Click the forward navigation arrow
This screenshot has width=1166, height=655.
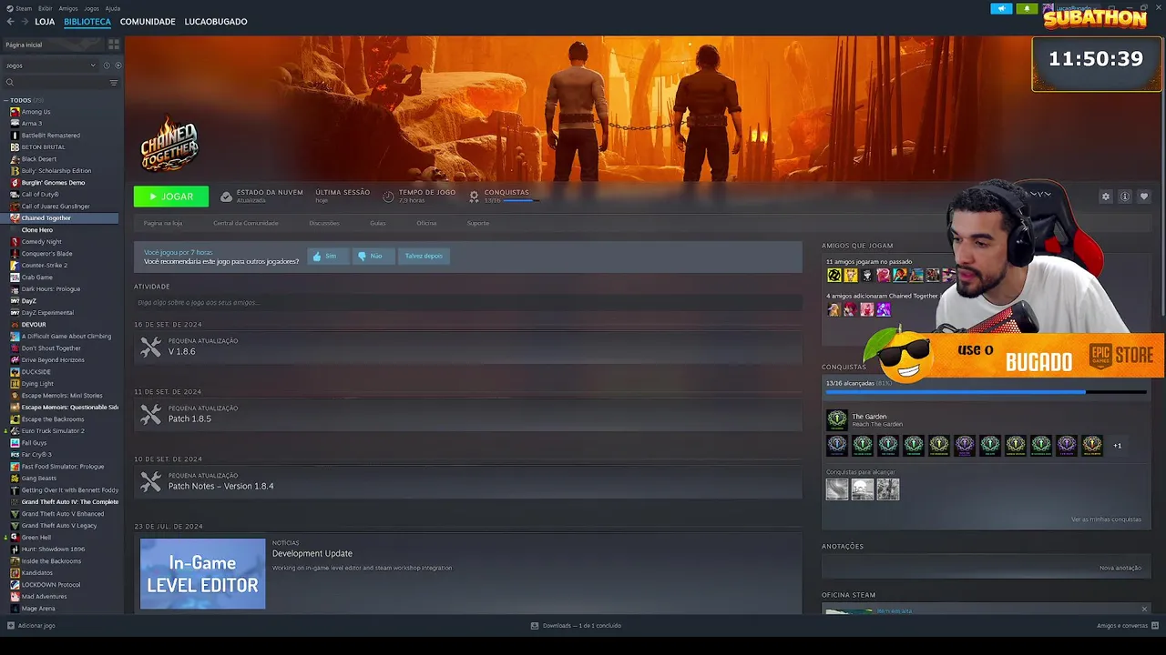click(x=25, y=21)
